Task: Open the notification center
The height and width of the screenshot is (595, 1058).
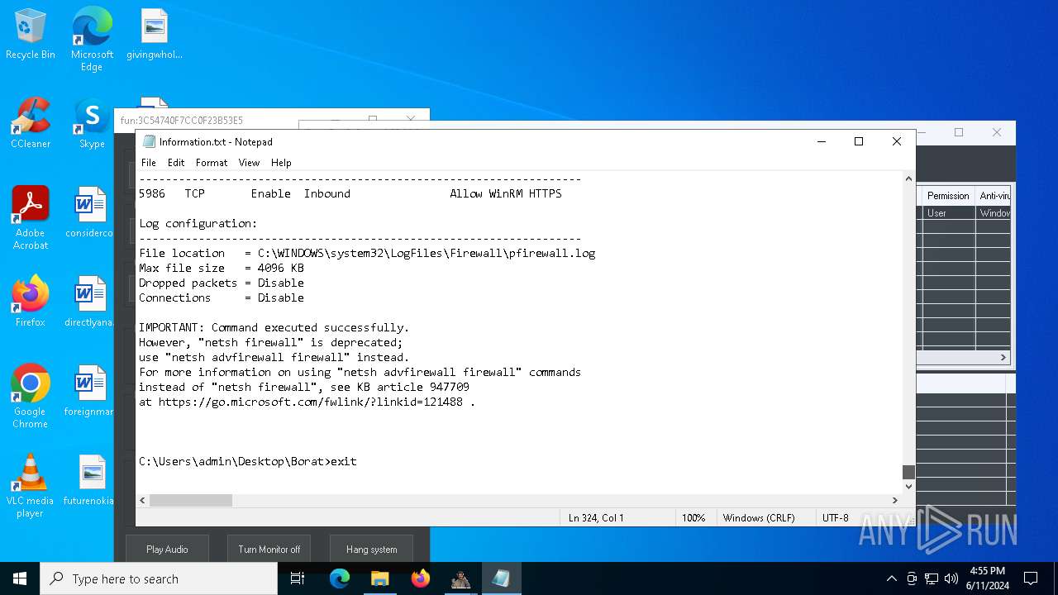Action: pyautogui.click(x=1031, y=578)
